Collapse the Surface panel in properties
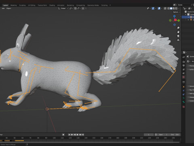The width and height of the screenshot is (194, 146). [x=191, y=69]
